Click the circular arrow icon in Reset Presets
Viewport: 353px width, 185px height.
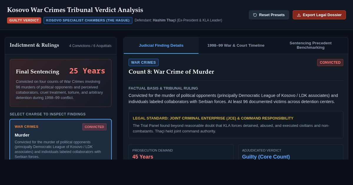[255, 15]
